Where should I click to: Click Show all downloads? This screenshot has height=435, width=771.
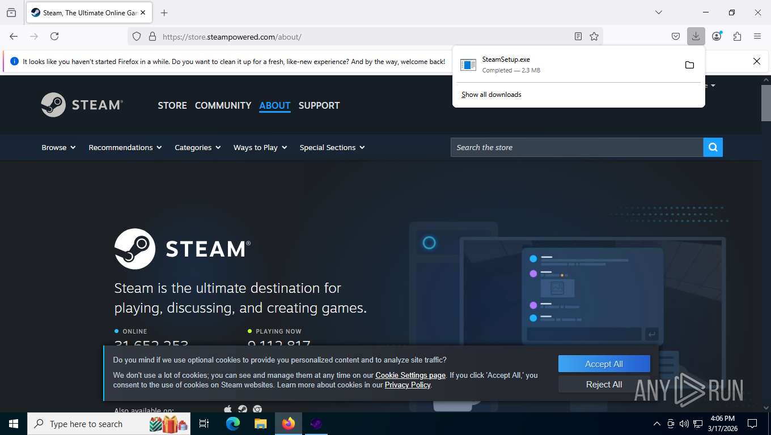(492, 95)
